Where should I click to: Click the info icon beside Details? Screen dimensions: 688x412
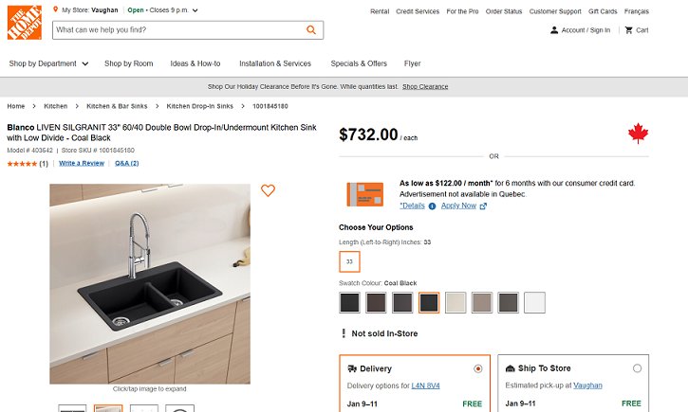432,206
